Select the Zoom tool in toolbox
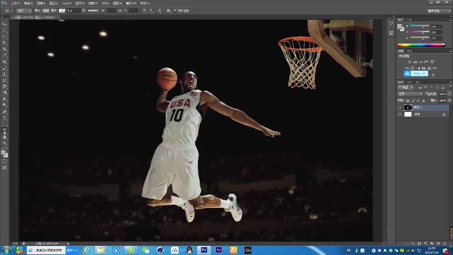This screenshot has height=255, width=453. click(x=5, y=143)
